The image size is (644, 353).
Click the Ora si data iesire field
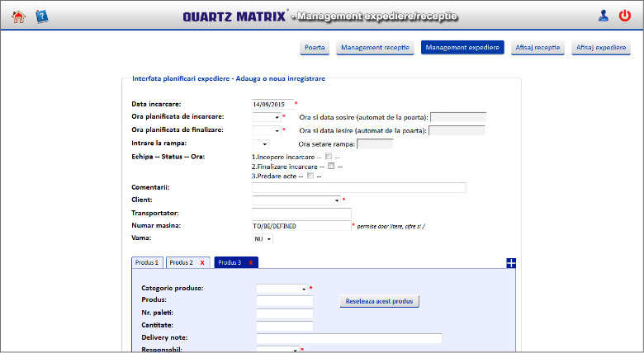click(x=457, y=130)
